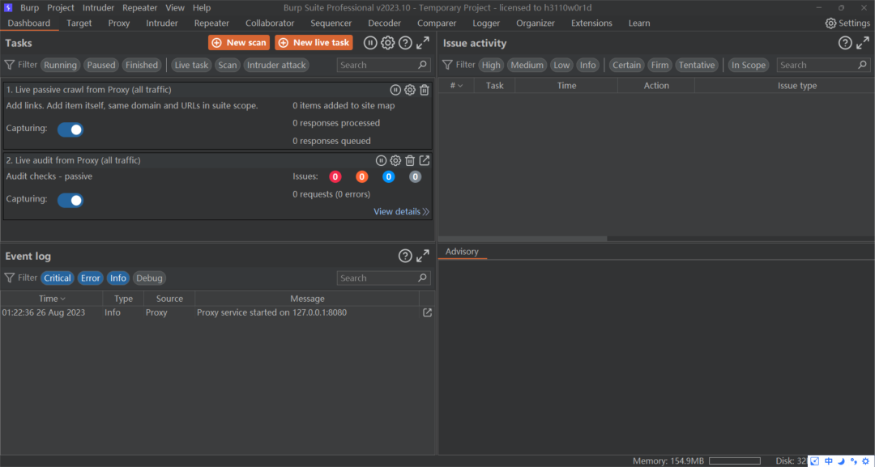This screenshot has height=467, width=875.
Task: Switch to the Intruder tab
Action: point(162,23)
